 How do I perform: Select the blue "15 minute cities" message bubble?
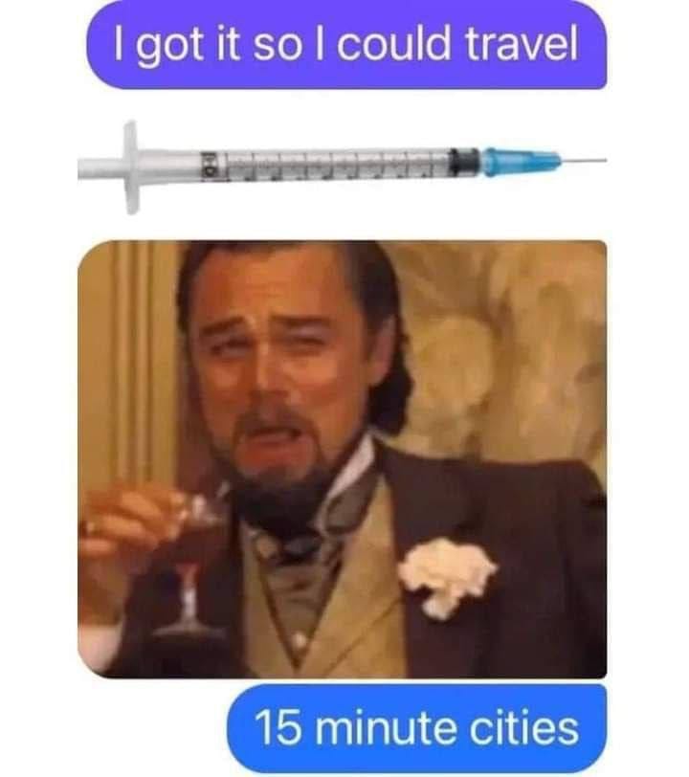[417, 728]
